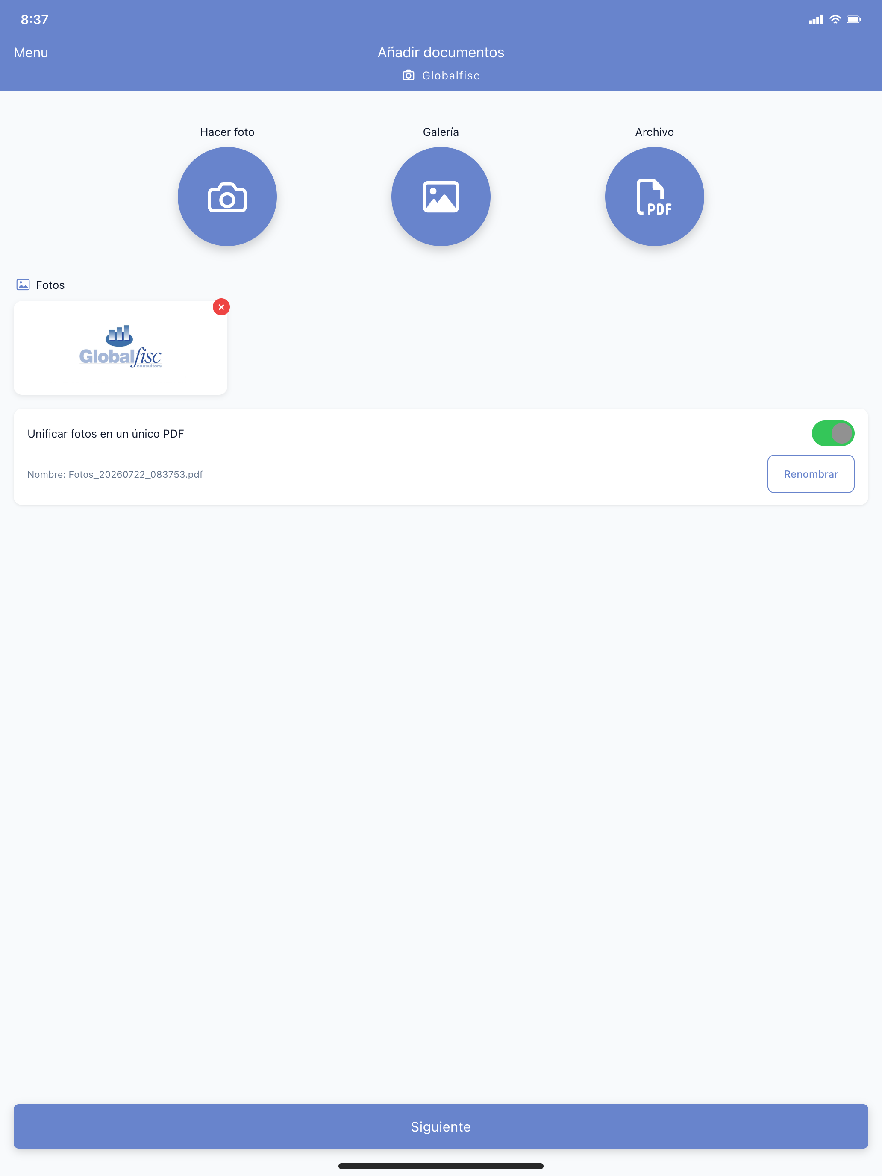Image resolution: width=882 pixels, height=1176 pixels.
Task: Click the Fotos section picture icon
Action: pos(23,285)
